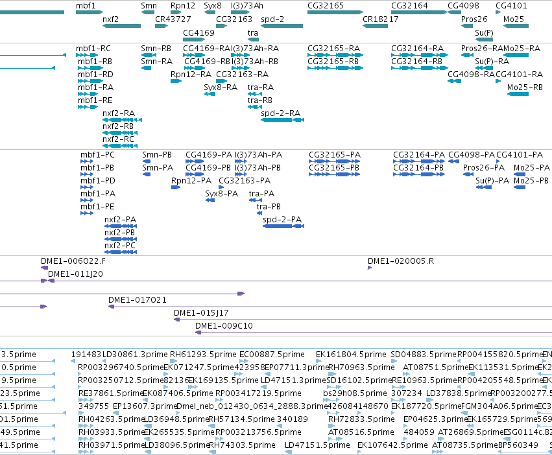
Task: Click EST RE37861.5prime label
Action: pyautogui.click(x=110, y=393)
